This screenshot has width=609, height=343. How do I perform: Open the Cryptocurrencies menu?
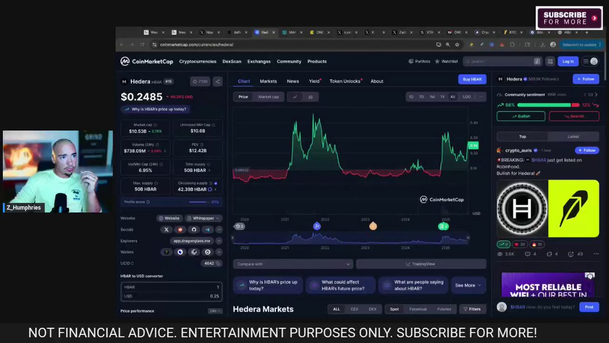point(198,61)
